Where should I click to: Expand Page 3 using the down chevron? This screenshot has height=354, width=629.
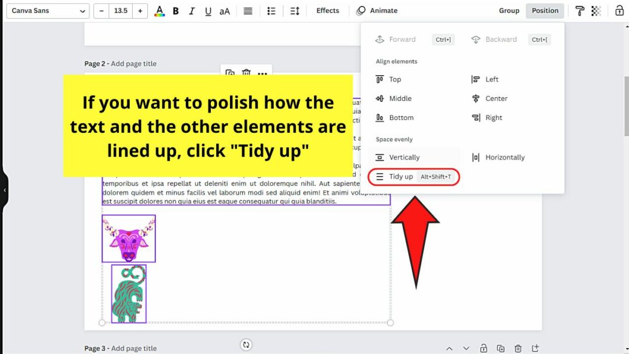coord(466,348)
